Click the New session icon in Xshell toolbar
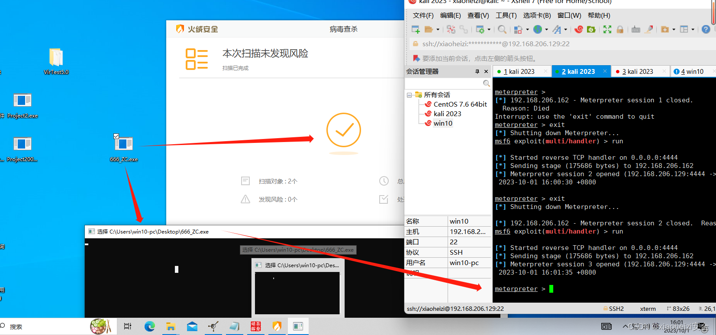716x335 pixels. point(416,29)
